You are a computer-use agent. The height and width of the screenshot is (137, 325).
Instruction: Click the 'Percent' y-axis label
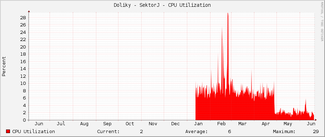coord(4,66)
